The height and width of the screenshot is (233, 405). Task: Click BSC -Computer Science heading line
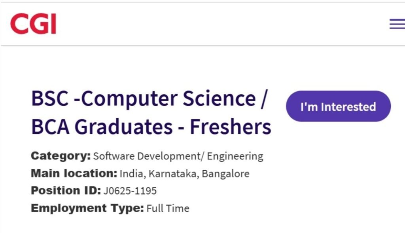coord(150,99)
